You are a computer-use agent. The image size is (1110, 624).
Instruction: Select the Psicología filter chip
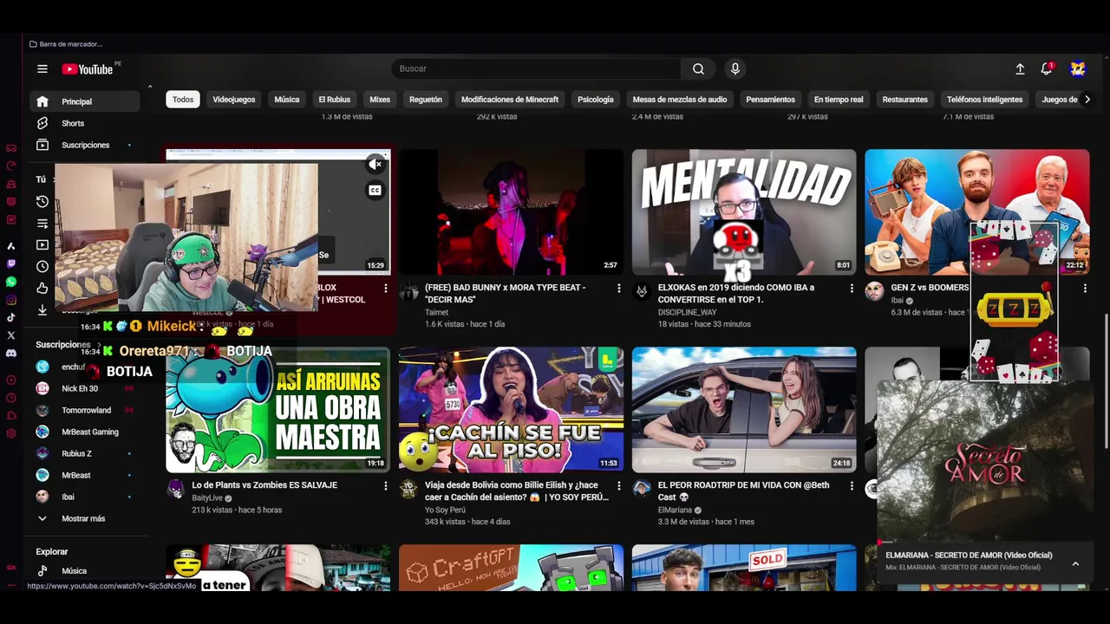596,100
